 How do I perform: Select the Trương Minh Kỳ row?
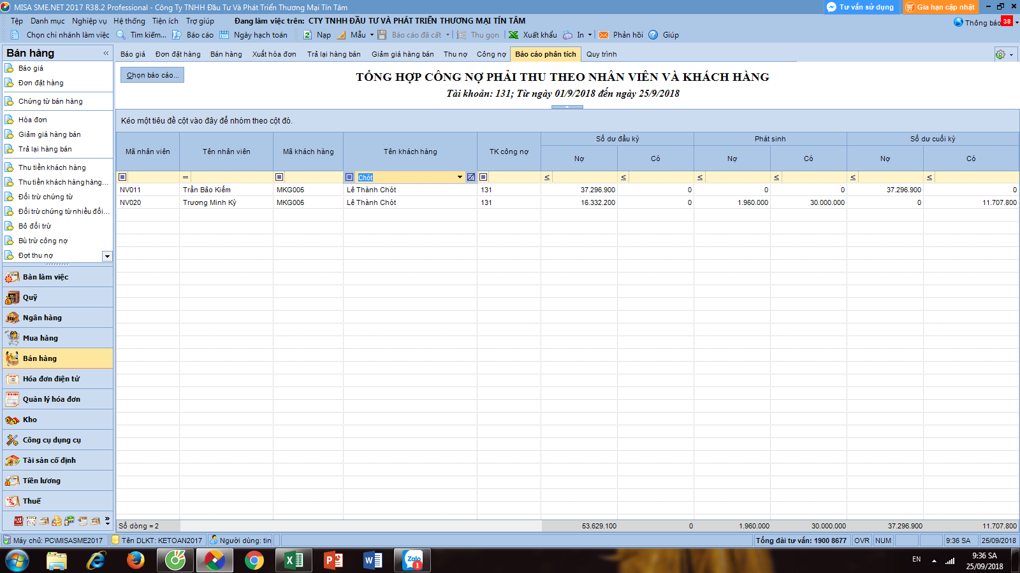(567, 202)
